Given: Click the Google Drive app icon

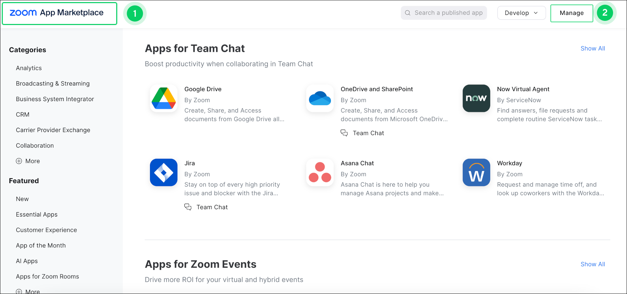Looking at the screenshot, I should coord(164,98).
